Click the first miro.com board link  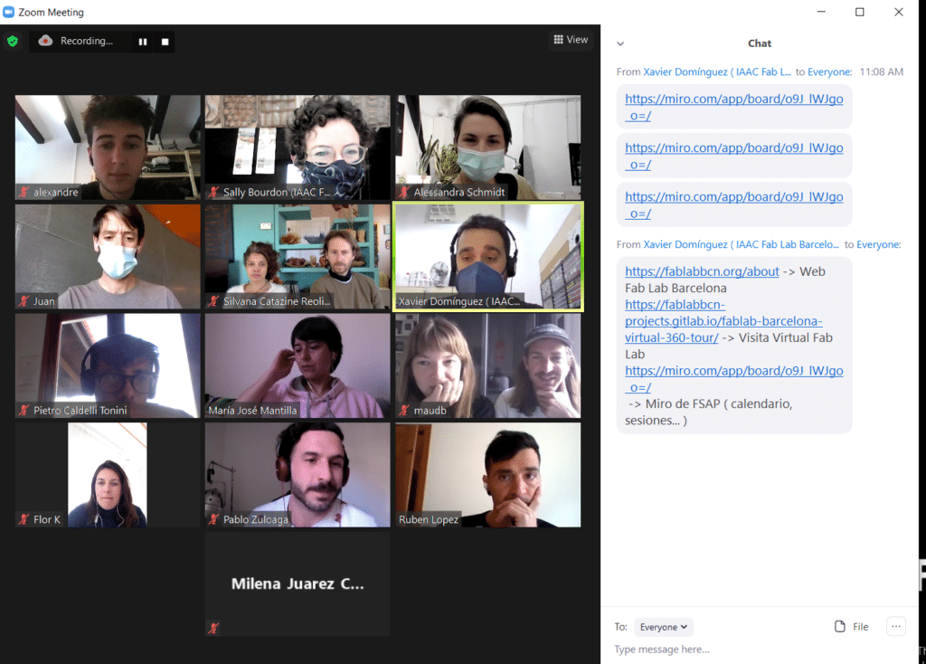(x=733, y=106)
